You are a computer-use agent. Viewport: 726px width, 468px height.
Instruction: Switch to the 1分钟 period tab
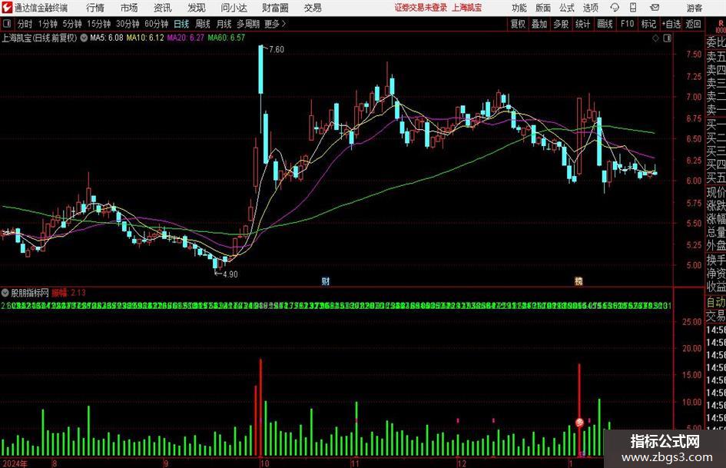click(x=48, y=24)
